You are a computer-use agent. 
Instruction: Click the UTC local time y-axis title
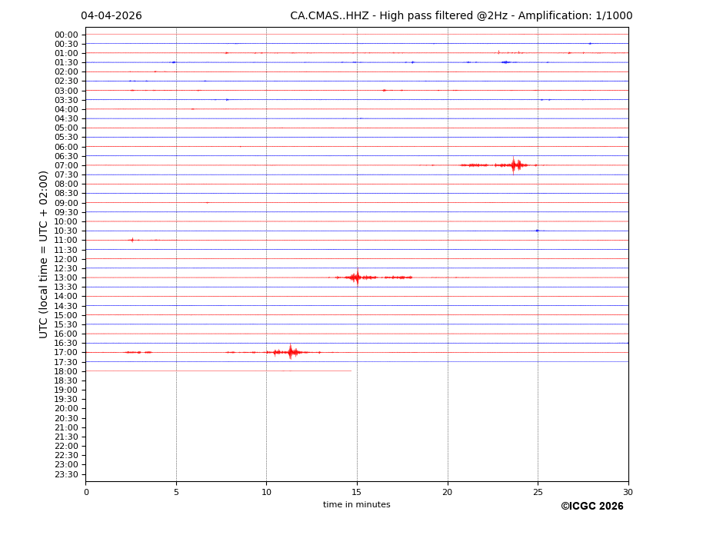pos(44,254)
